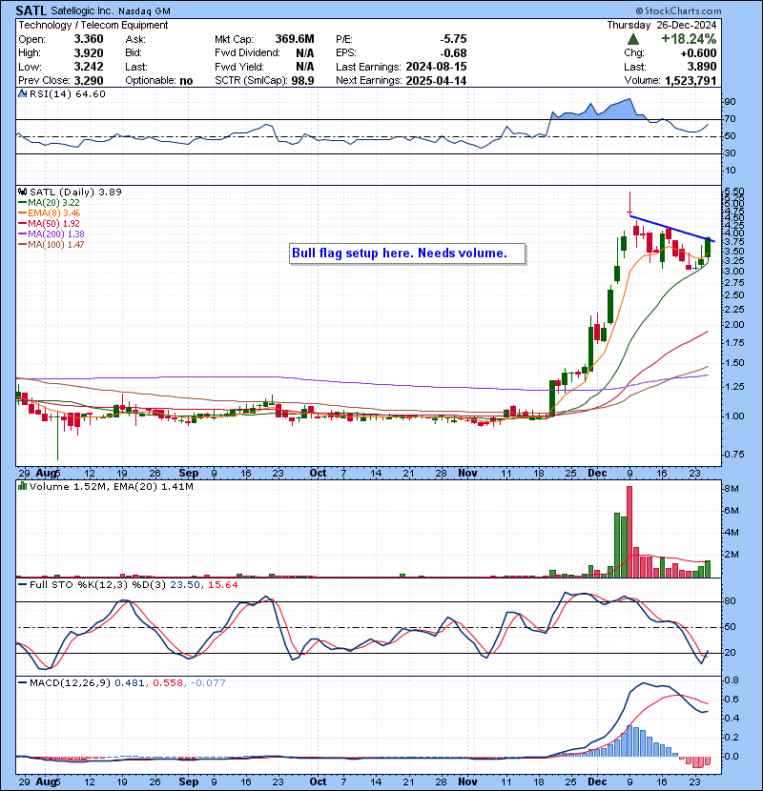Click the Full STO legend marker icon

pos(21,583)
